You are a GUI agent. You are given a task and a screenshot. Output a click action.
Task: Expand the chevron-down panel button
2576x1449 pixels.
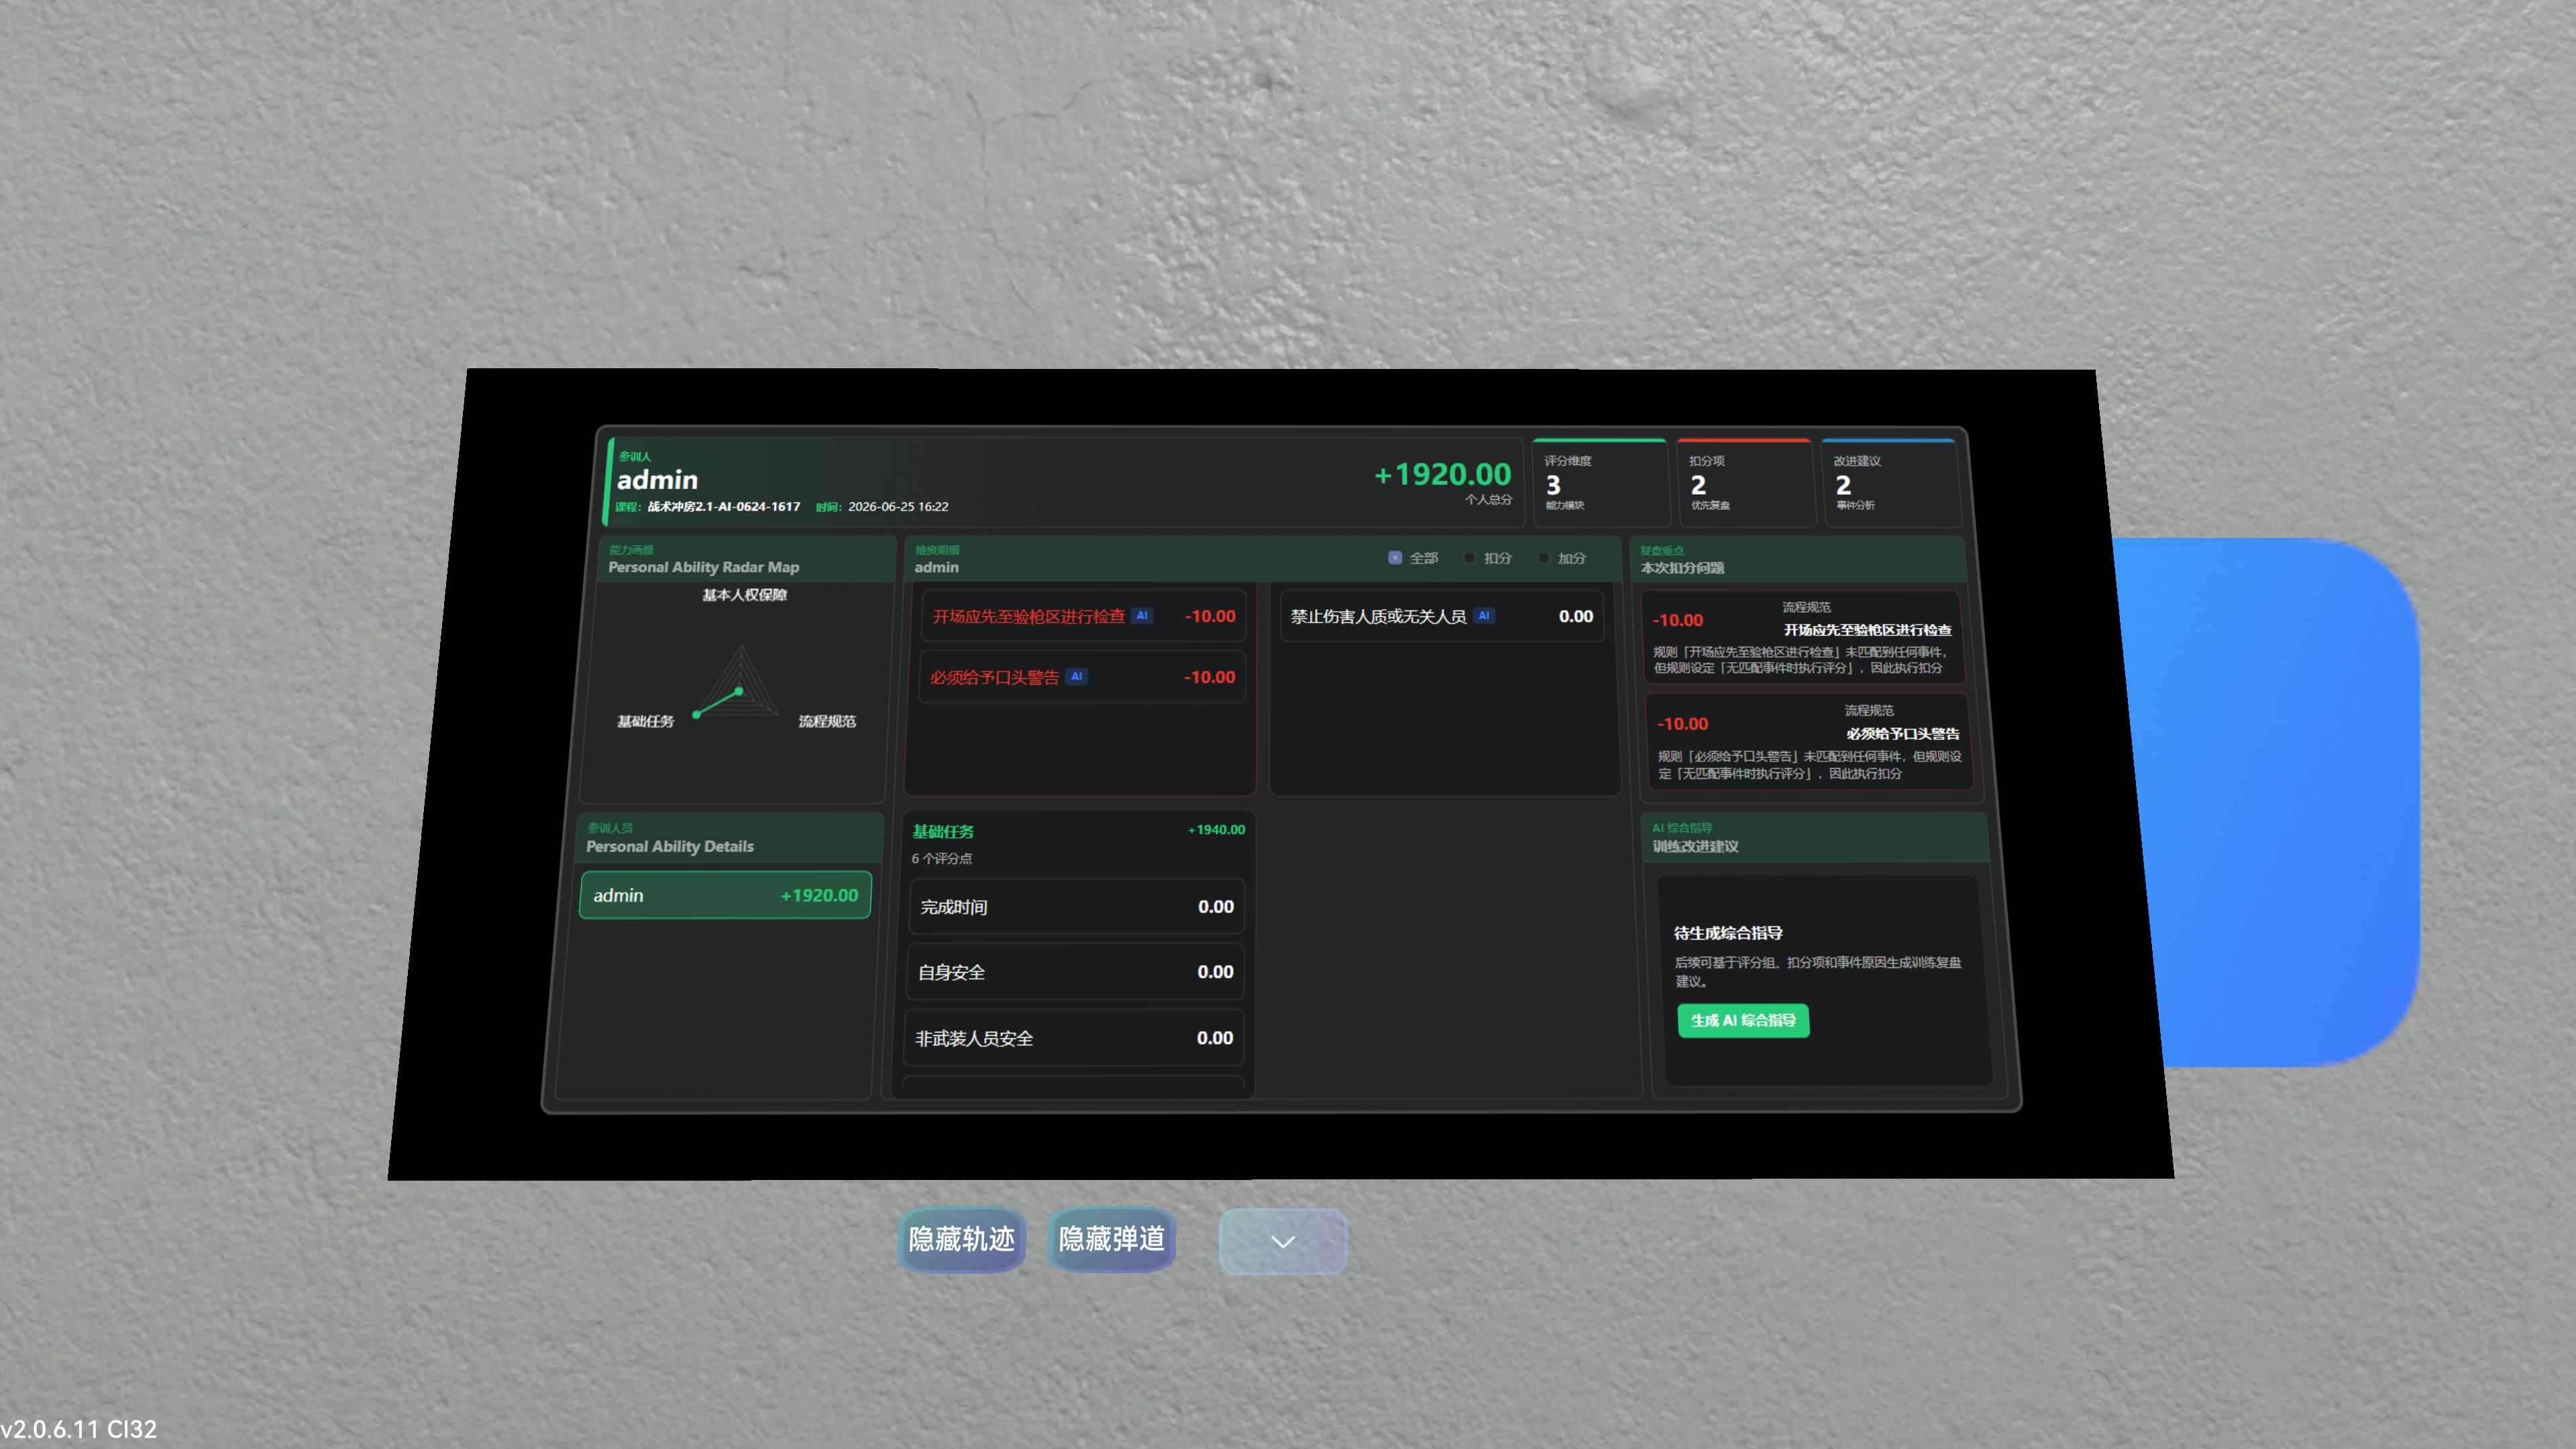pos(1283,1241)
